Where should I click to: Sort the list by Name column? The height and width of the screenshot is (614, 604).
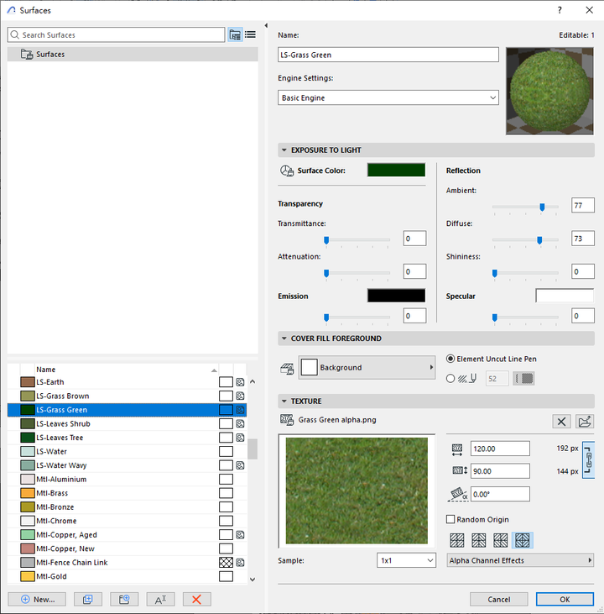point(127,370)
